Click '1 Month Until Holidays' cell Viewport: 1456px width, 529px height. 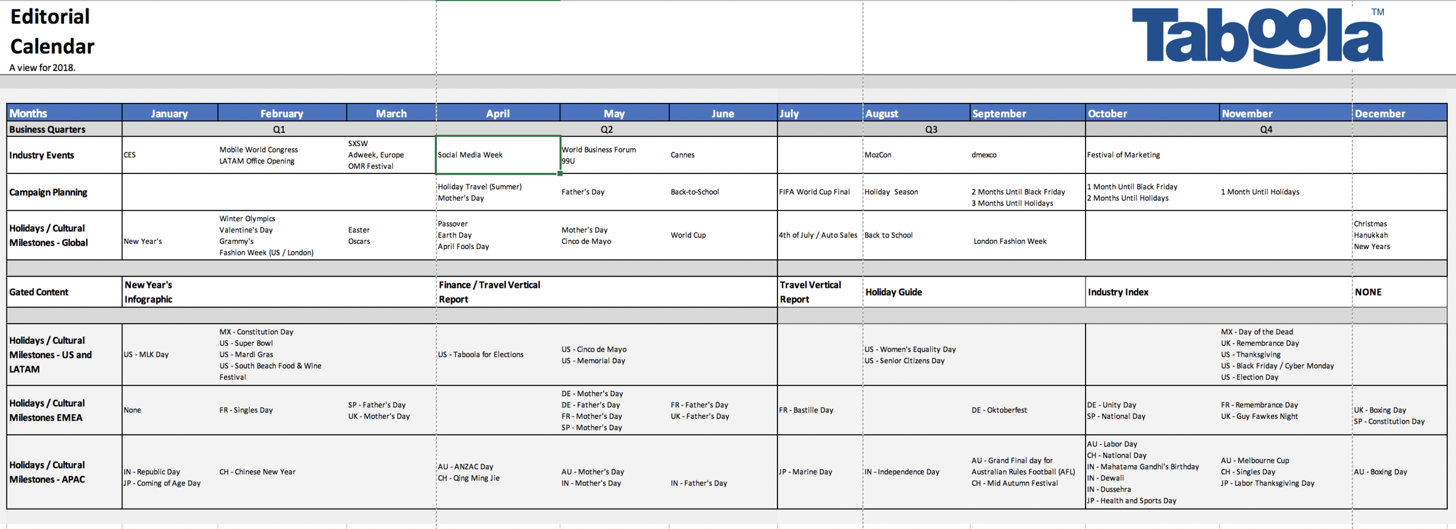[1285, 192]
